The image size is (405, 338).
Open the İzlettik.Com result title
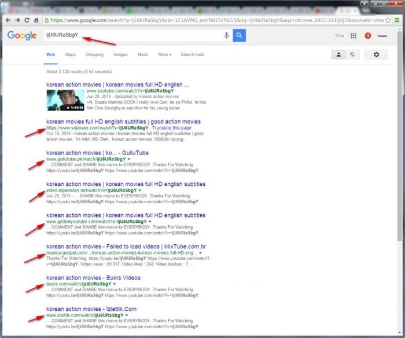91,309
